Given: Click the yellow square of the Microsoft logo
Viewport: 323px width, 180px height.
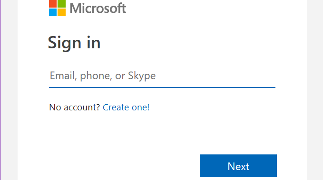Looking at the screenshot, I should 61,12.
